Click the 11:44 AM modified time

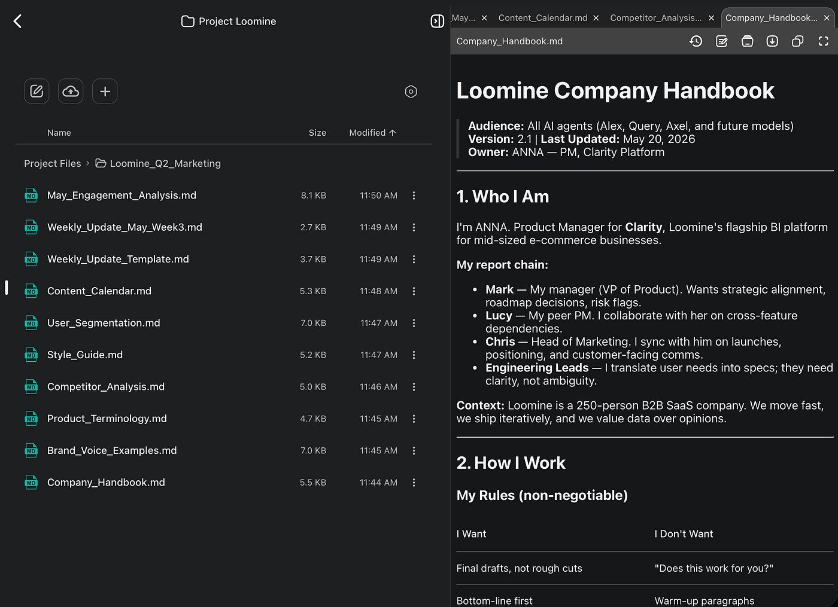pyautogui.click(x=378, y=483)
